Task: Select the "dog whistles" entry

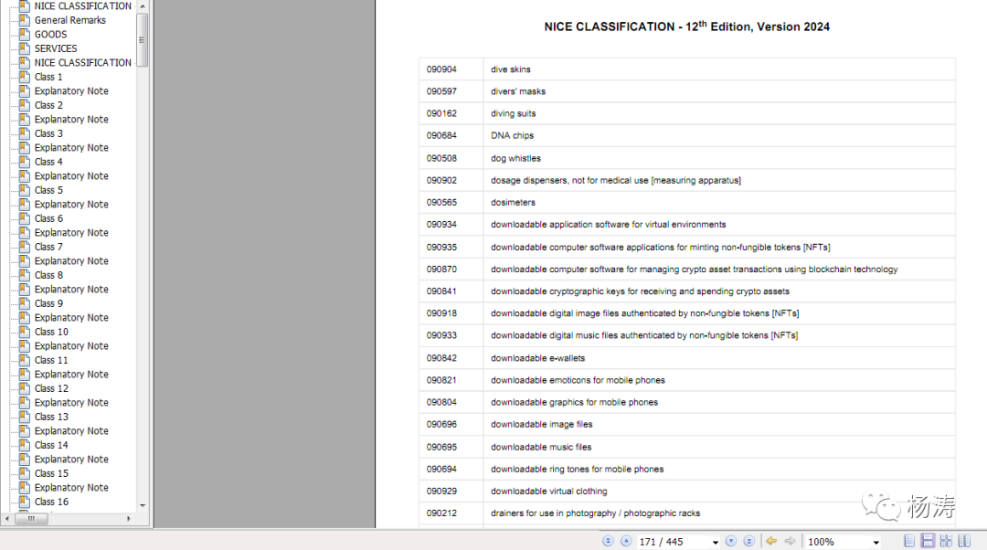Action: pos(515,159)
